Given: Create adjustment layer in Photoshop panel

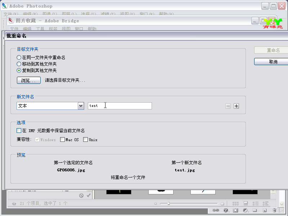Looking at the screenshot, I should coord(245,210).
